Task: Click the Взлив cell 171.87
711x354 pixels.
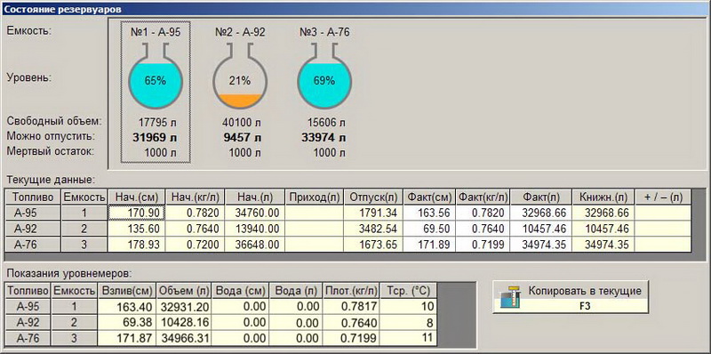Action: (126, 339)
